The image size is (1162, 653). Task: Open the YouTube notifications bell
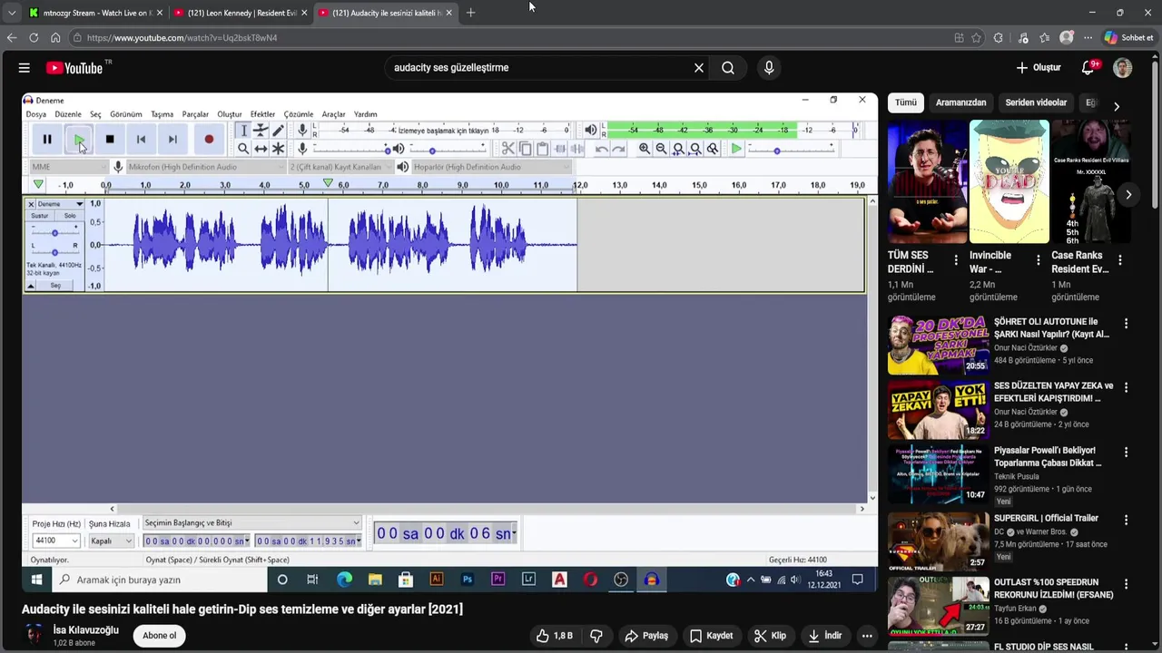point(1088,68)
